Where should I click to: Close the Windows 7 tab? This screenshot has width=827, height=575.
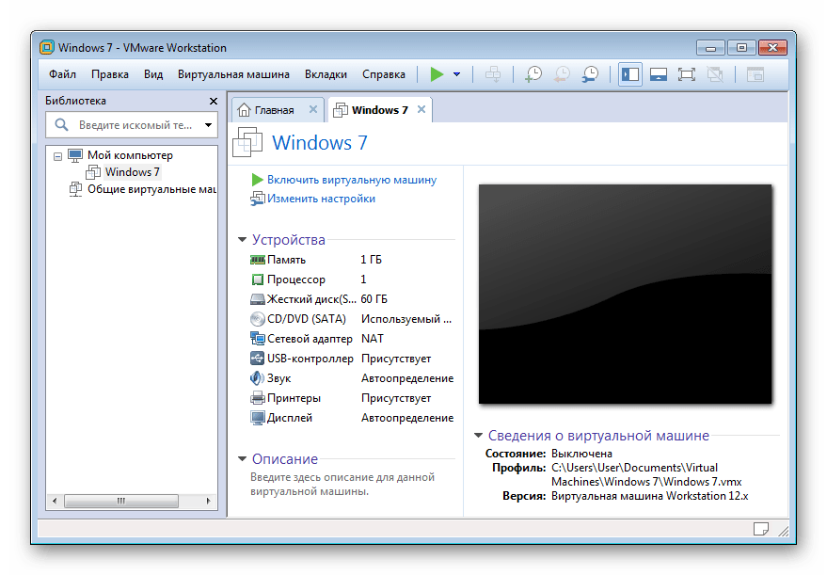(x=421, y=109)
